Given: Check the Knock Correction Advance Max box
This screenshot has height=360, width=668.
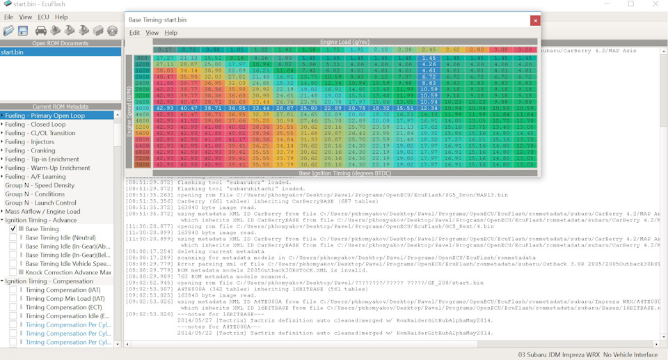Looking at the screenshot, I should [x=13, y=272].
